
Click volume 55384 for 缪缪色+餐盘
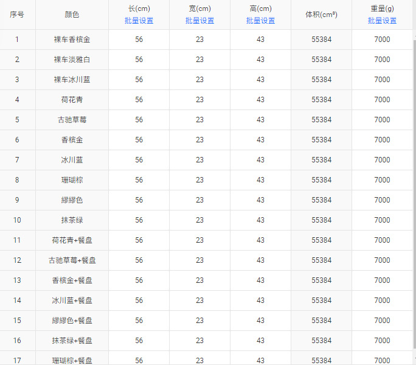[x=321, y=321]
